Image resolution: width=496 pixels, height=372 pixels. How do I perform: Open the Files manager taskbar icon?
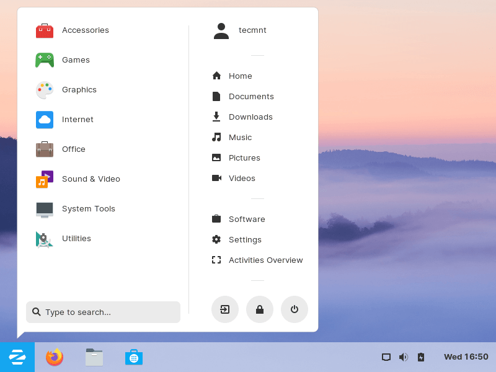(94, 357)
